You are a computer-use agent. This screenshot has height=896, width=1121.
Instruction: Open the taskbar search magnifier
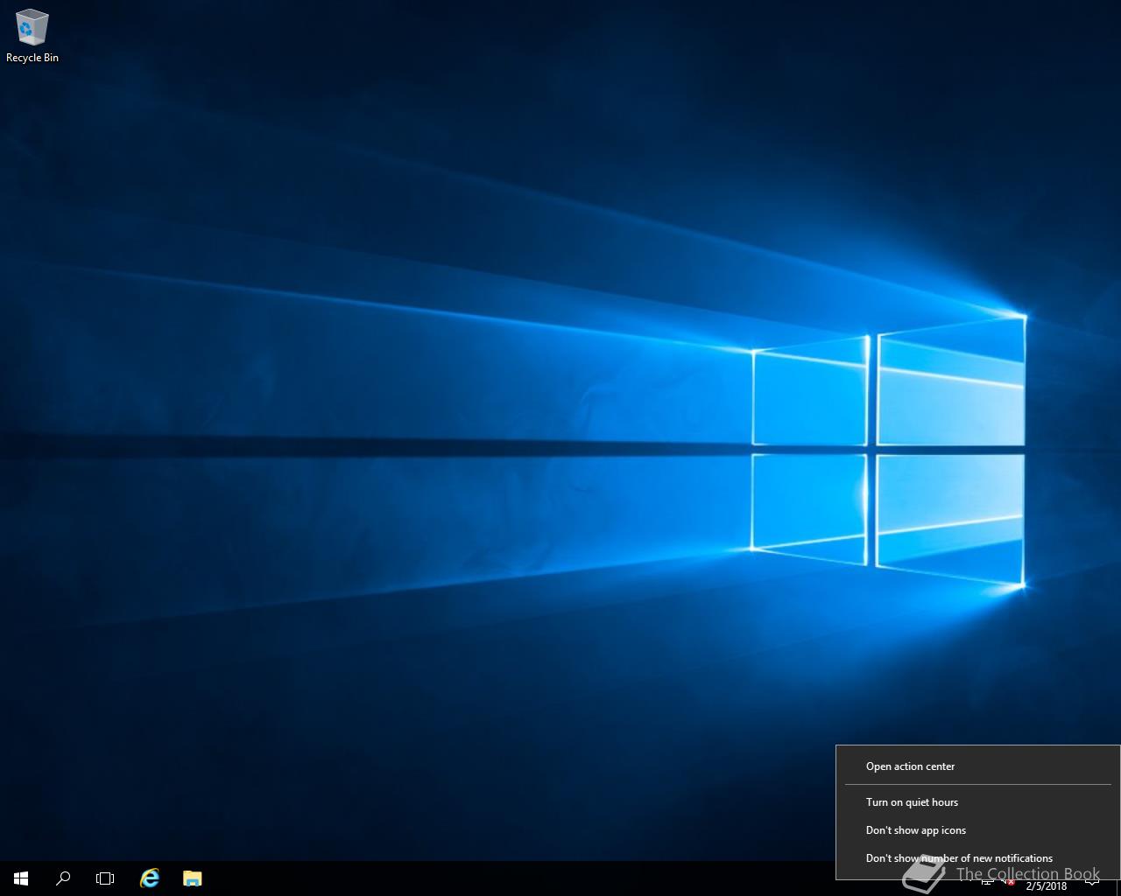63,878
